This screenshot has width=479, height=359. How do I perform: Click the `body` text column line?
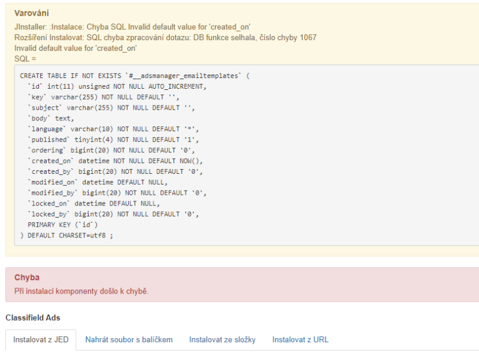51,118
